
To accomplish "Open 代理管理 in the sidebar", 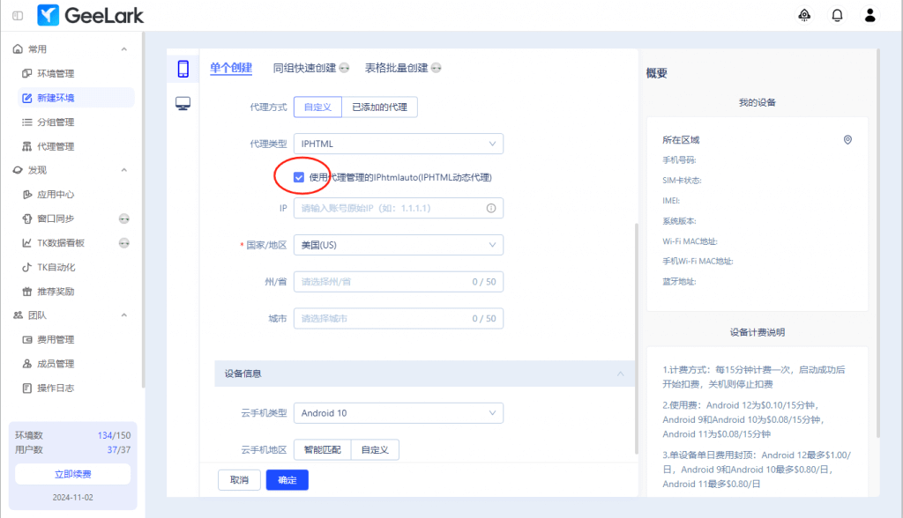I will (x=55, y=146).
